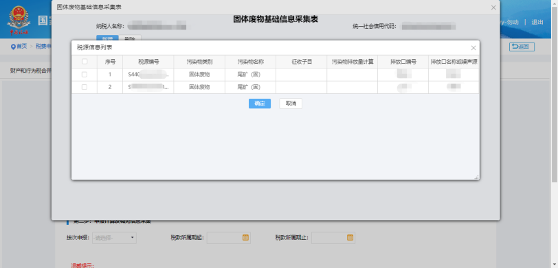The image size is (558, 268).
Task: Close the 固体废物基础信息采集表 window
Action: click(493, 8)
